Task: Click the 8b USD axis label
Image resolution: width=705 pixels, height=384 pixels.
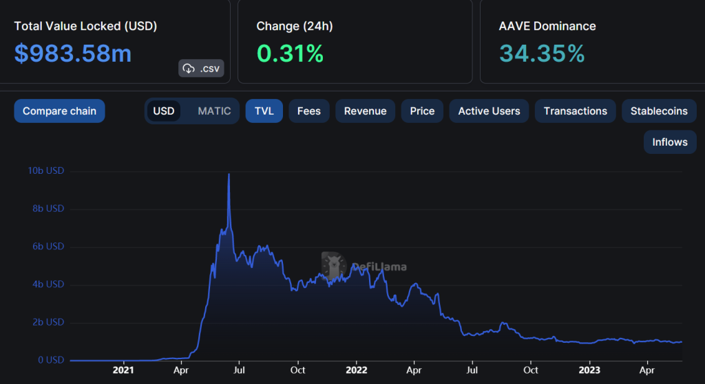Action: tap(48, 208)
